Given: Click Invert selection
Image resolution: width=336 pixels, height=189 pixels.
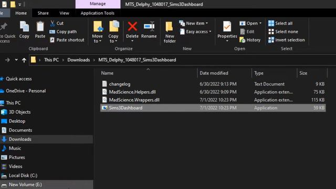Looking at the screenshot, I should tap(287, 40).
